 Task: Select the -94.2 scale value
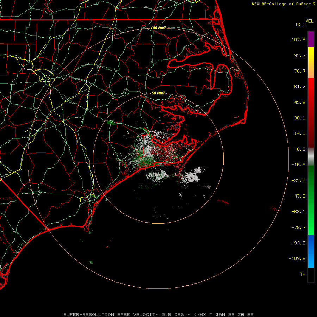coord(298,243)
